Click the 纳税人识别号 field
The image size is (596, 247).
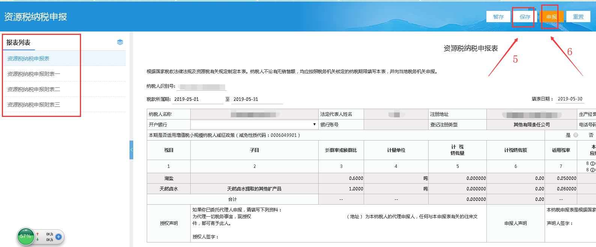(202, 87)
